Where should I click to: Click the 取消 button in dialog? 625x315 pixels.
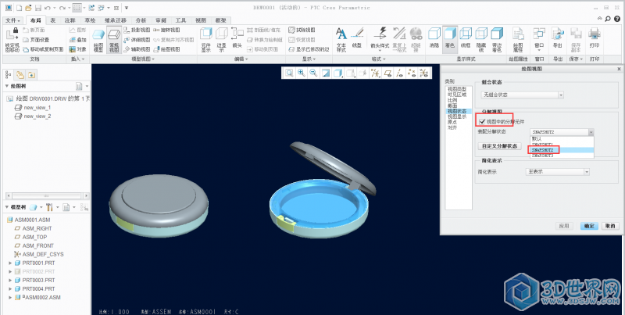pos(610,226)
